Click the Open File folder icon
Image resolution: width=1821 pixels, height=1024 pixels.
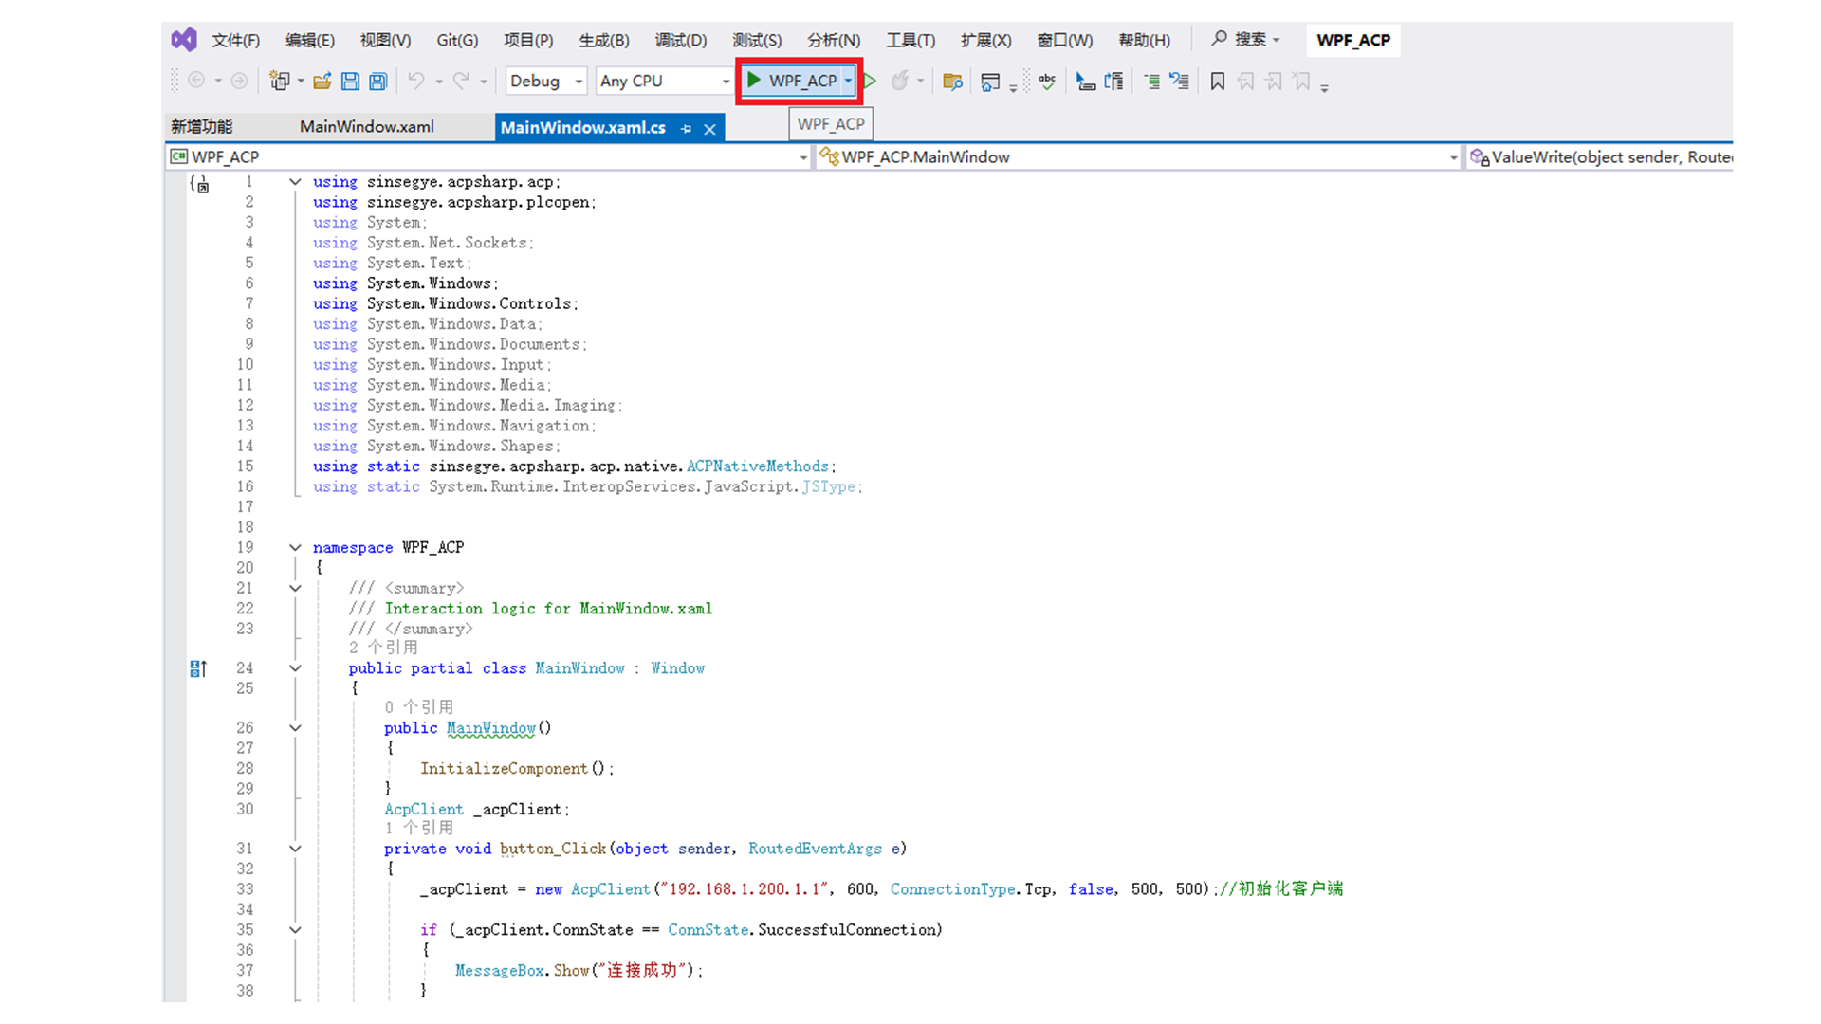[x=322, y=82]
